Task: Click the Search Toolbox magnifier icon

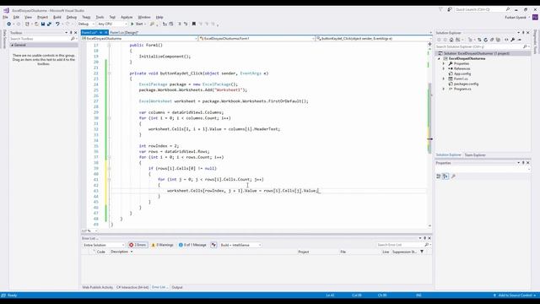Action: pos(73,39)
